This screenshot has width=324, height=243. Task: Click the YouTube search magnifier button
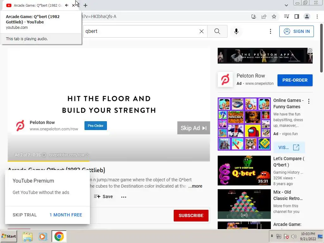pos(217,31)
